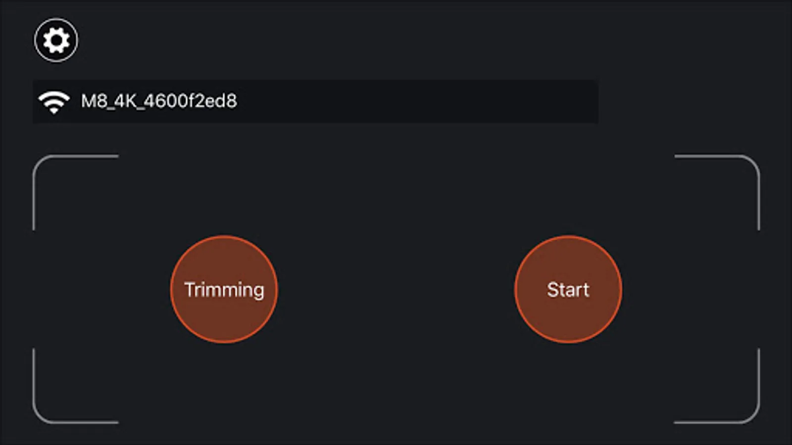Click the Wi-Fi signal icon
This screenshot has height=445, width=792.
pos(54,102)
